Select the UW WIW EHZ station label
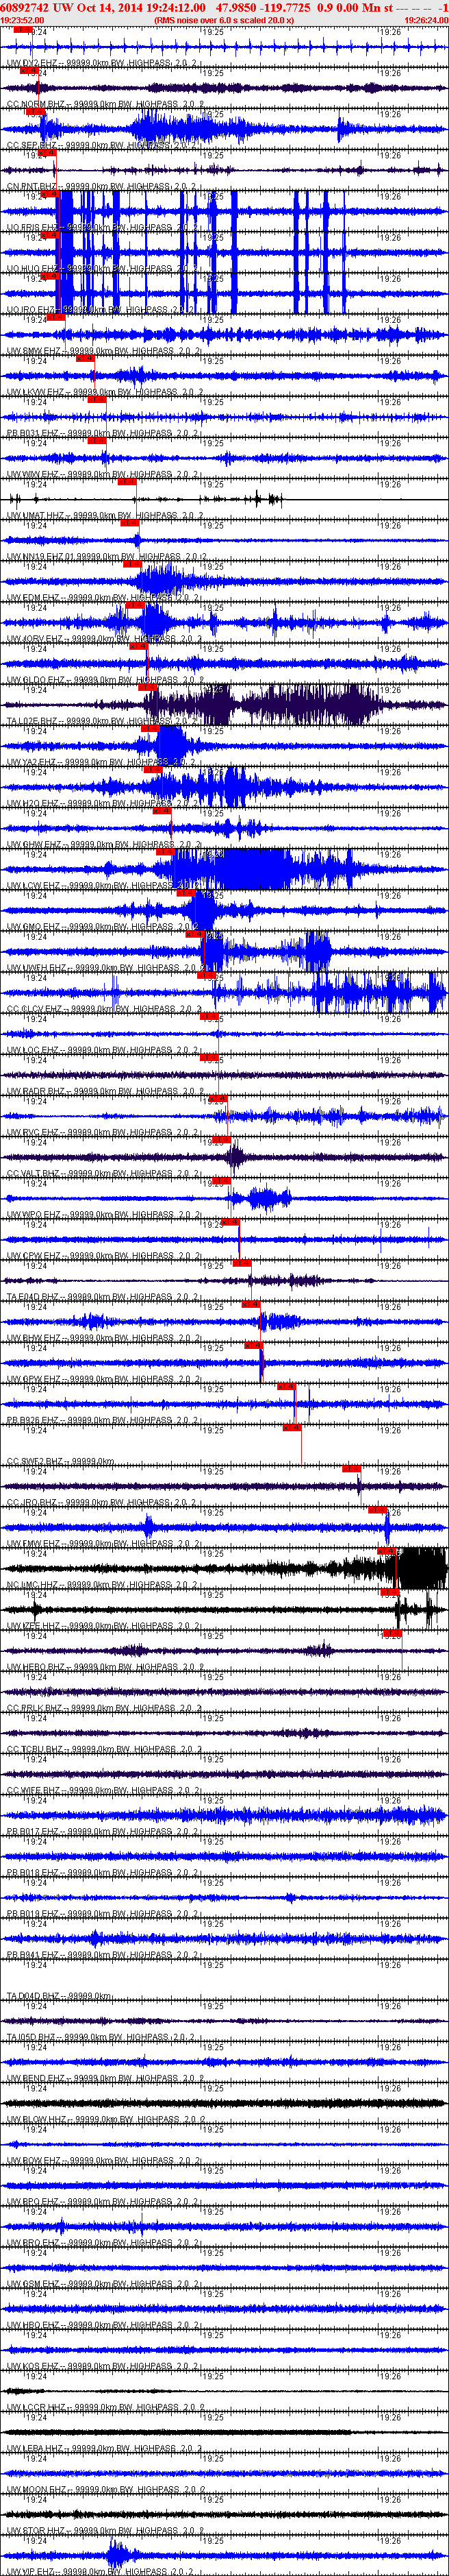This screenshot has height=2576, width=449. (x=104, y=474)
